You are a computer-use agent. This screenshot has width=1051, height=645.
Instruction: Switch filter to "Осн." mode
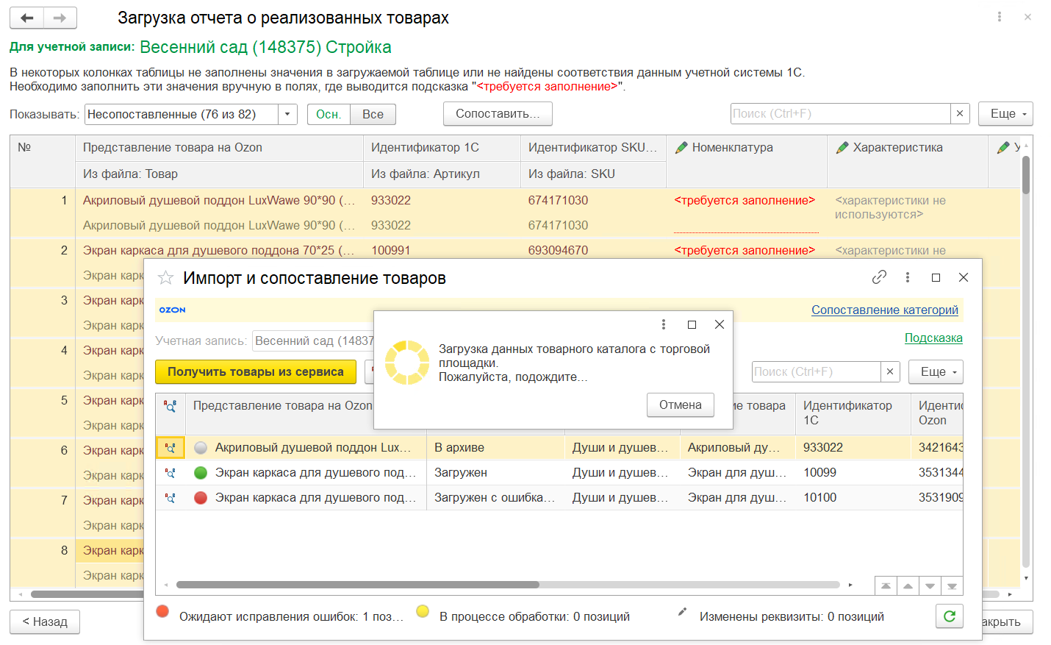point(329,115)
